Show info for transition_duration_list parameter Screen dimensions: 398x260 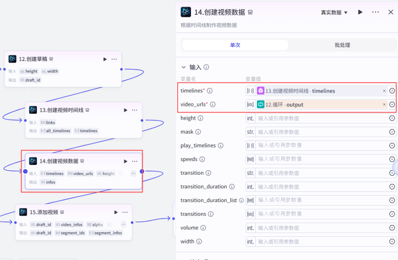(241, 201)
